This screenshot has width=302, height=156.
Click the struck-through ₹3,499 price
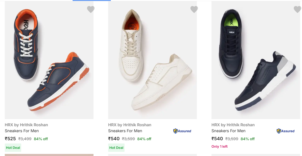click(x=25, y=139)
